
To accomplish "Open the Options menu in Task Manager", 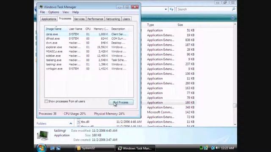I will point(54,12).
